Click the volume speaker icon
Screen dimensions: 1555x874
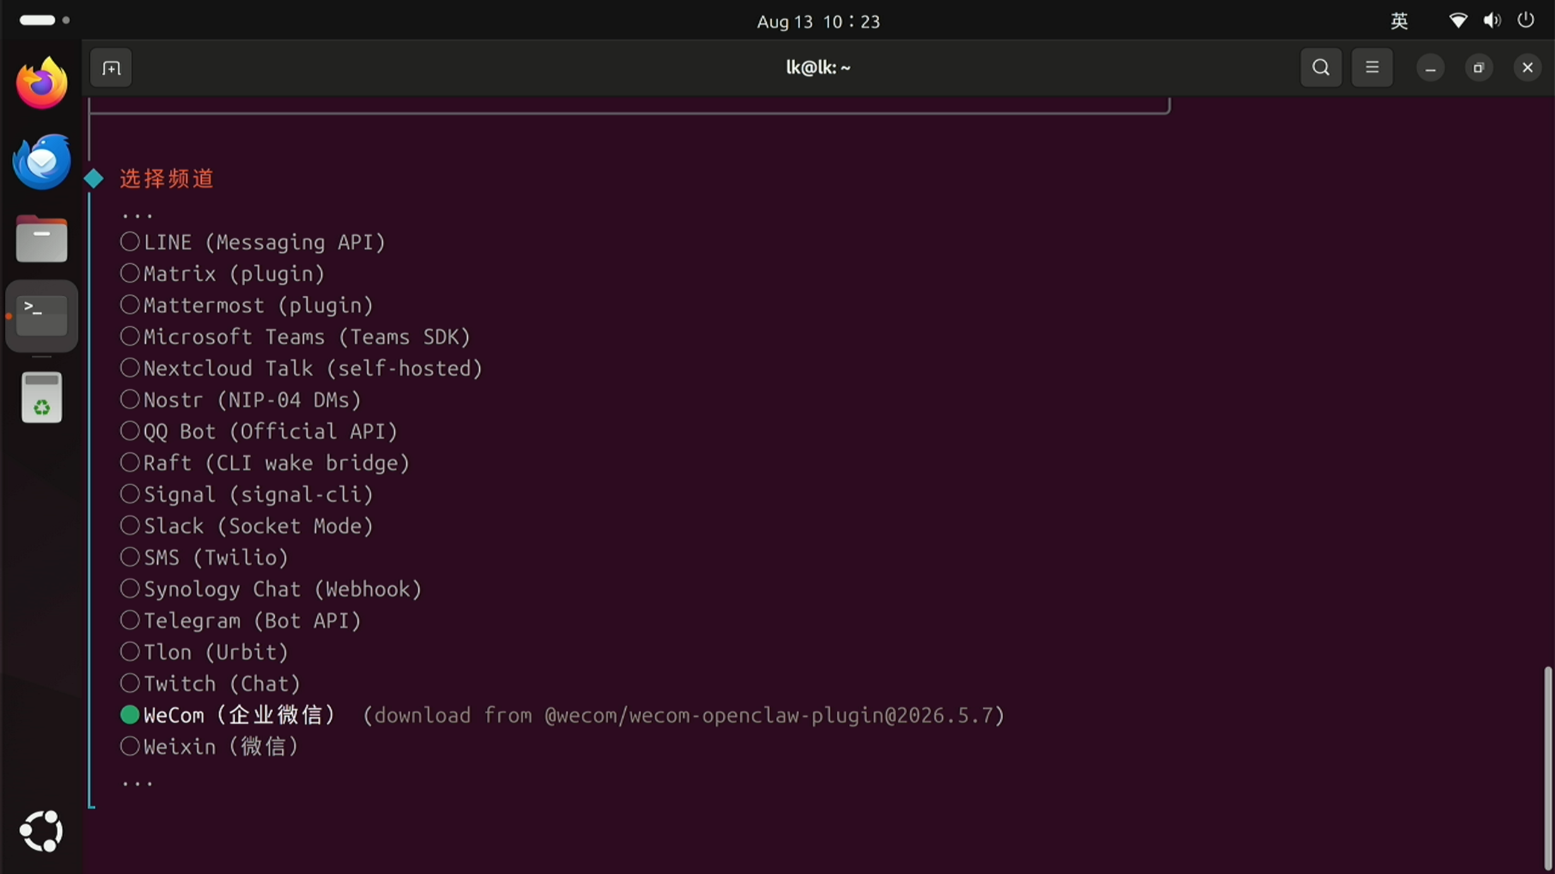1491,21
